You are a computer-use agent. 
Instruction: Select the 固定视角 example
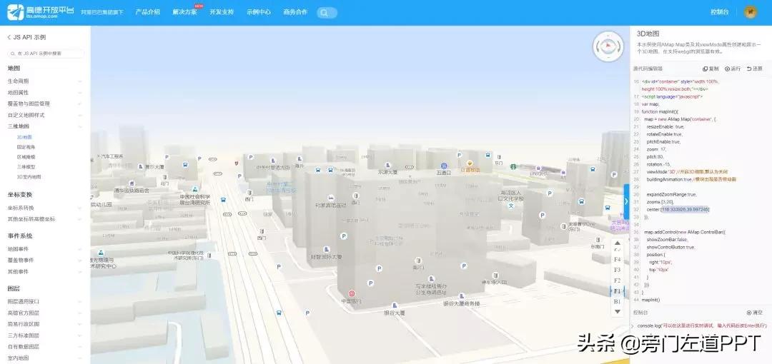tap(26, 147)
